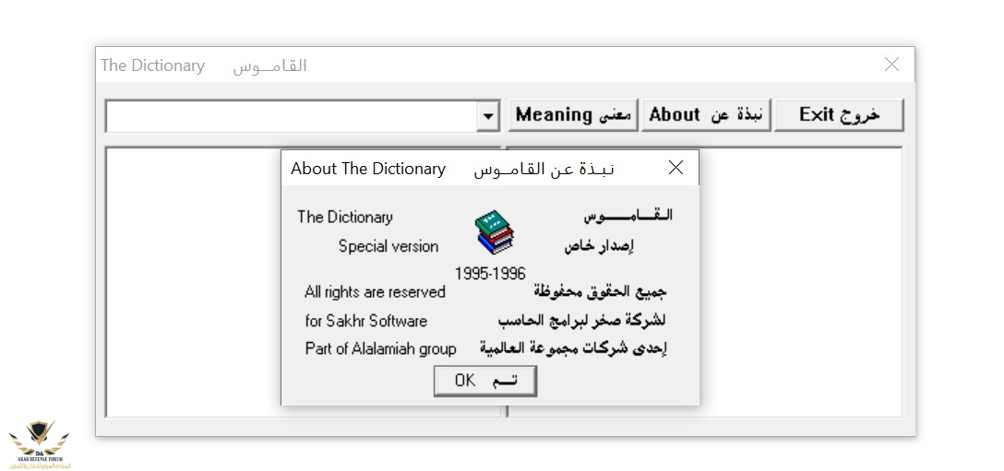The height and width of the screenshot is (471, 1004).
Task: Click the main window title "The Dictionary"
Action: 153,65
